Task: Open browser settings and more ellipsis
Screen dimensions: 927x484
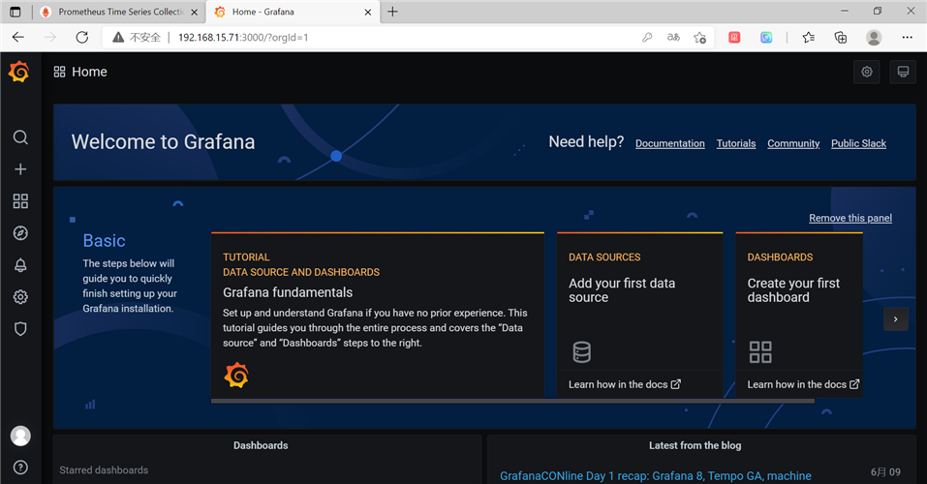Action: [x=907, y=37]
